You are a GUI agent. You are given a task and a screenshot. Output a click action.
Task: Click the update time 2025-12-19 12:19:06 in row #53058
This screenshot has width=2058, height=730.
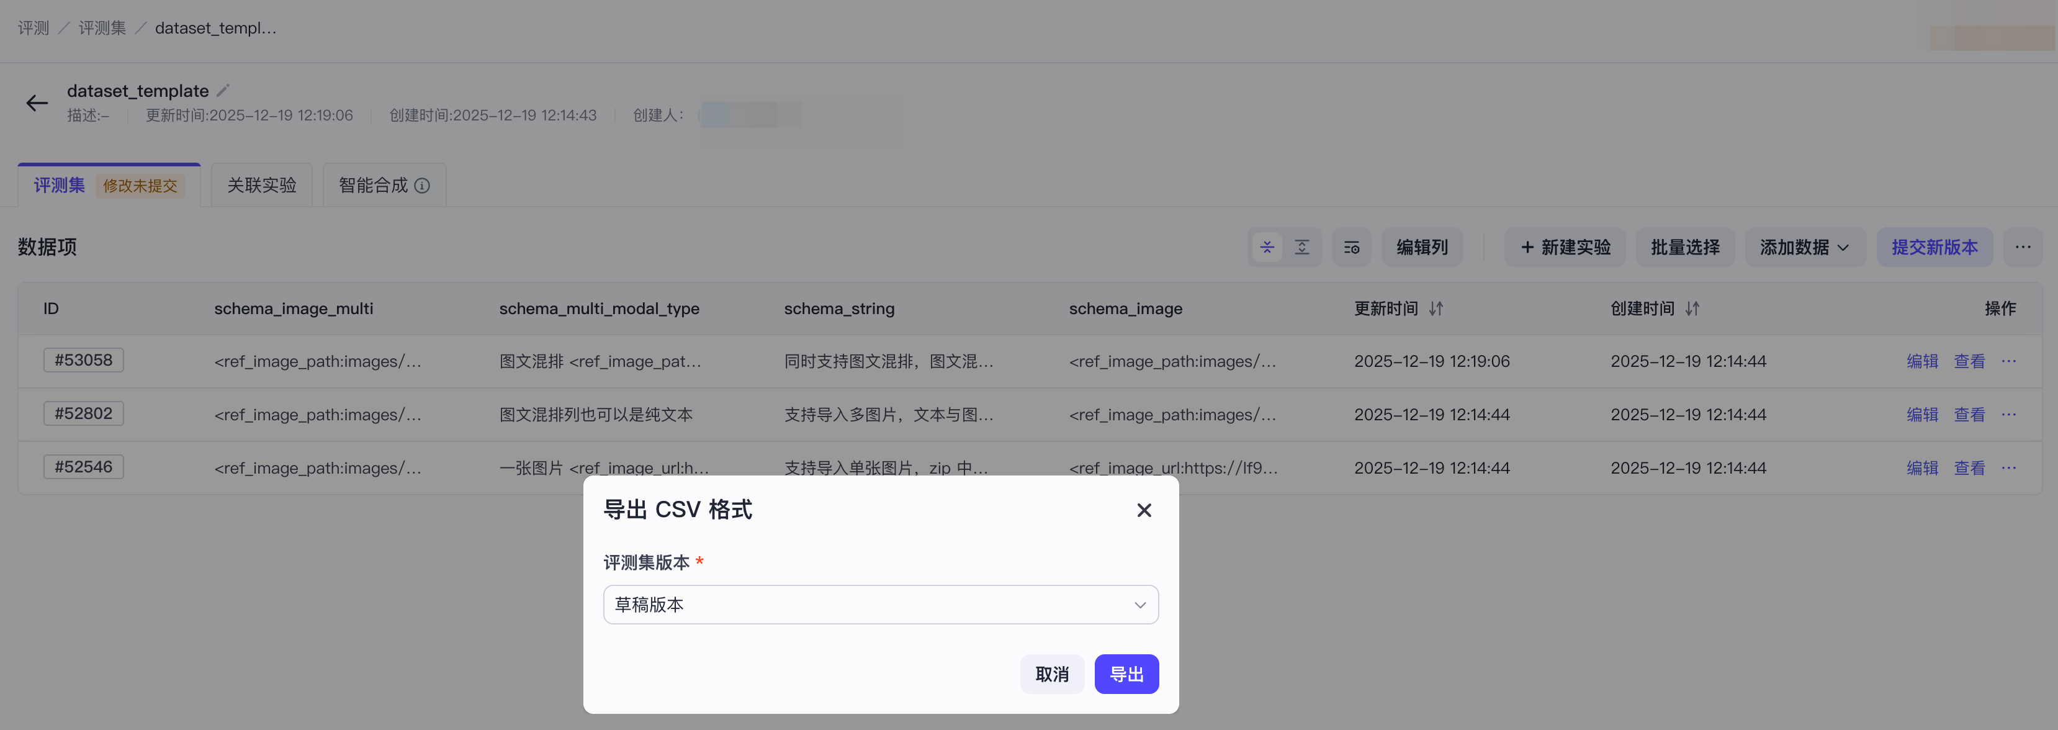[1432, 361]
